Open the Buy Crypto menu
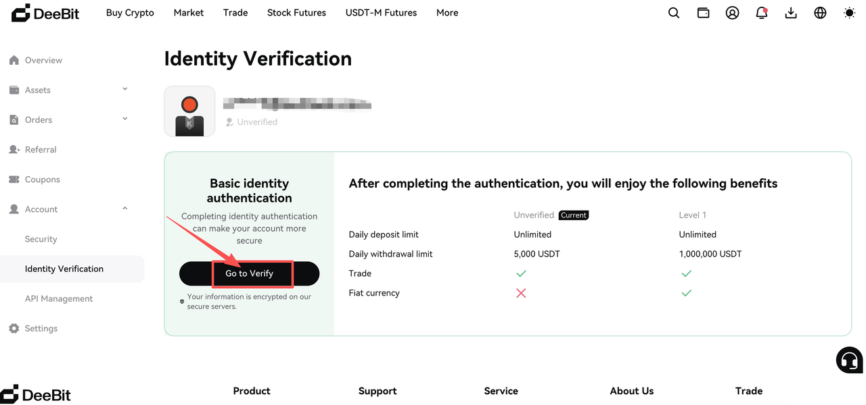 coord(130,13)
